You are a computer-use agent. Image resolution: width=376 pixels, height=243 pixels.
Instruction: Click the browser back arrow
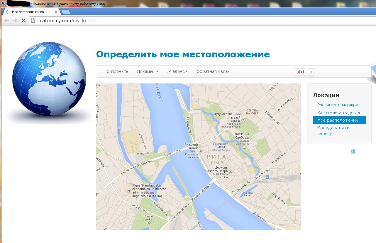[6, 21]
